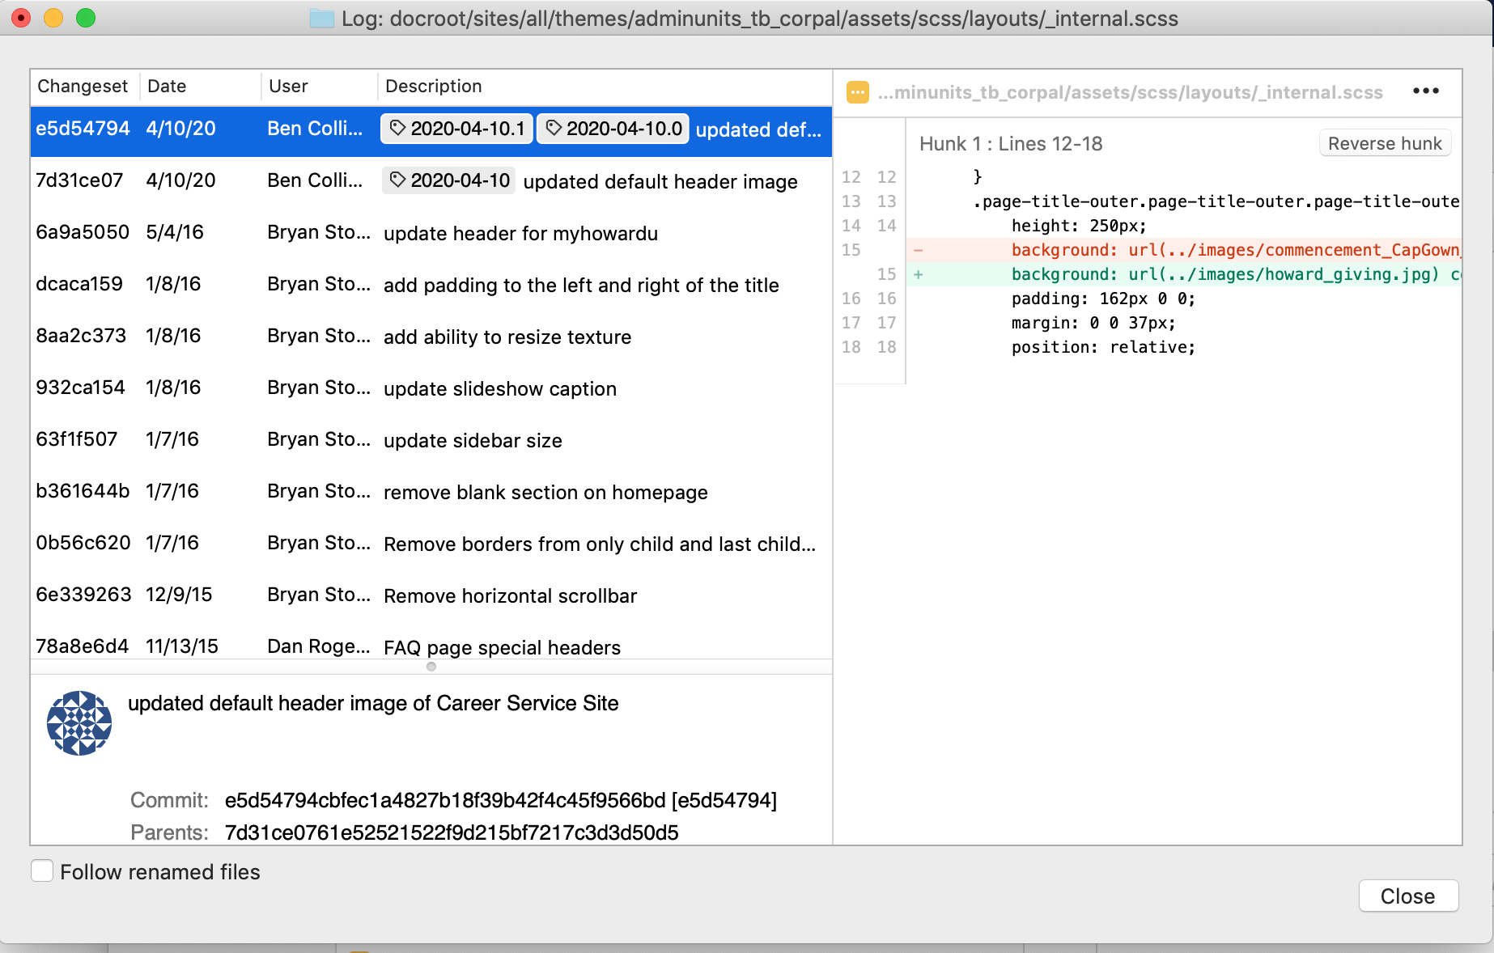Click the green zoom window button
Screen dimensions: 1494x953
pyautogui.click(x=86, y=18)
